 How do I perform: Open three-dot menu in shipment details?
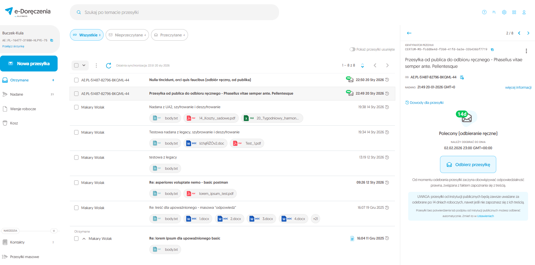tap(526, 51)
